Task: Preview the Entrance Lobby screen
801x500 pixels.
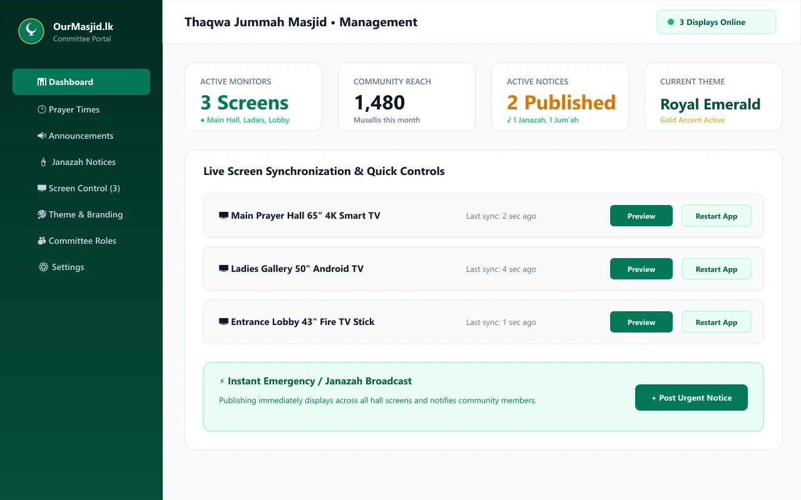Action: pyautogui.click(x=641, y=322)
